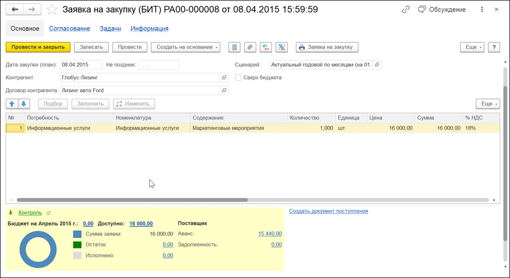Viewport: 510px width, 278px height.
Task: Collapse the Контроль section green arrow
Action: coord(11,212)
